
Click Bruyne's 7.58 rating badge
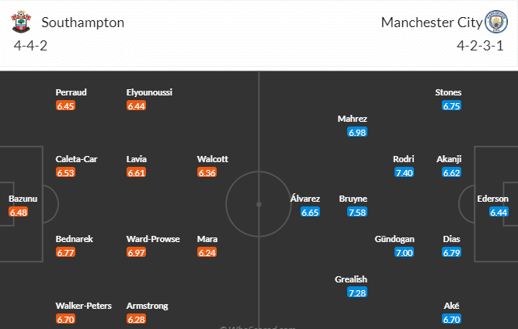tap(357, 213)
